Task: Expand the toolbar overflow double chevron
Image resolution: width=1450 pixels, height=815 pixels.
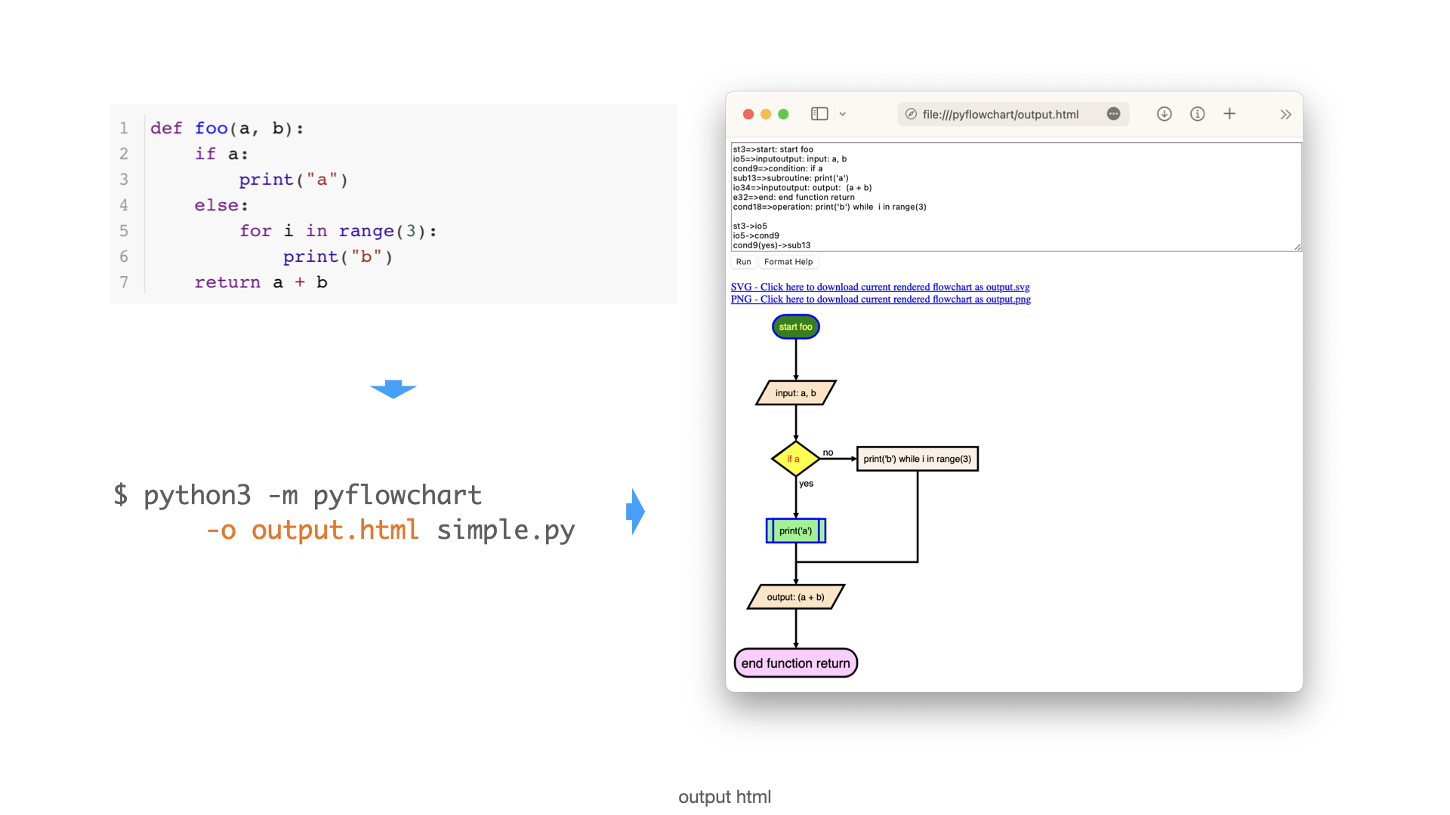Action: (x=1285, y=115)
